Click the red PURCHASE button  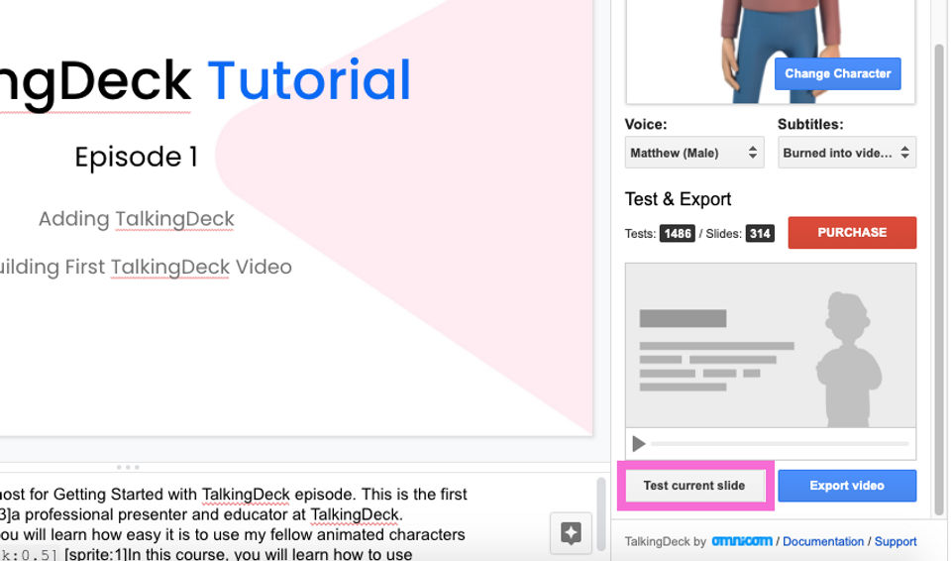(x=852, y=233)
